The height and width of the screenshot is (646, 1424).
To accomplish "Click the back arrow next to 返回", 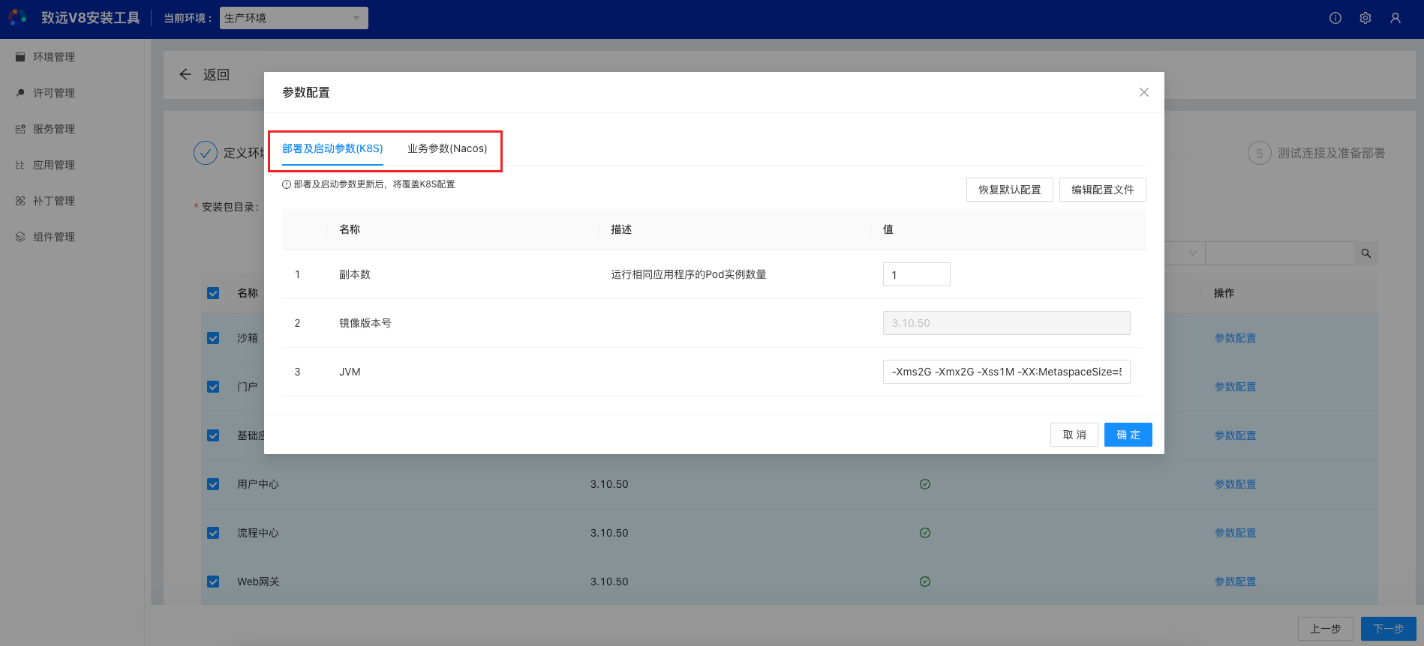I will coord(185,74).
